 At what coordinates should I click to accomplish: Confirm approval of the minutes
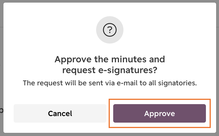click(160, 113)
